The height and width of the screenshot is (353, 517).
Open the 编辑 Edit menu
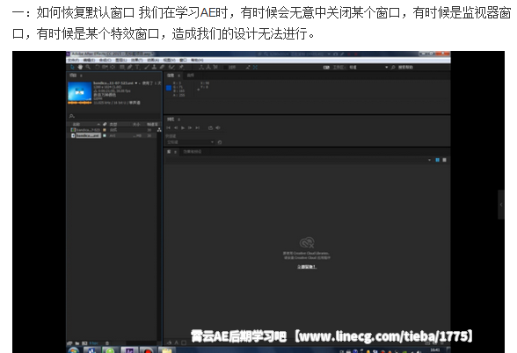pos(89,61)
